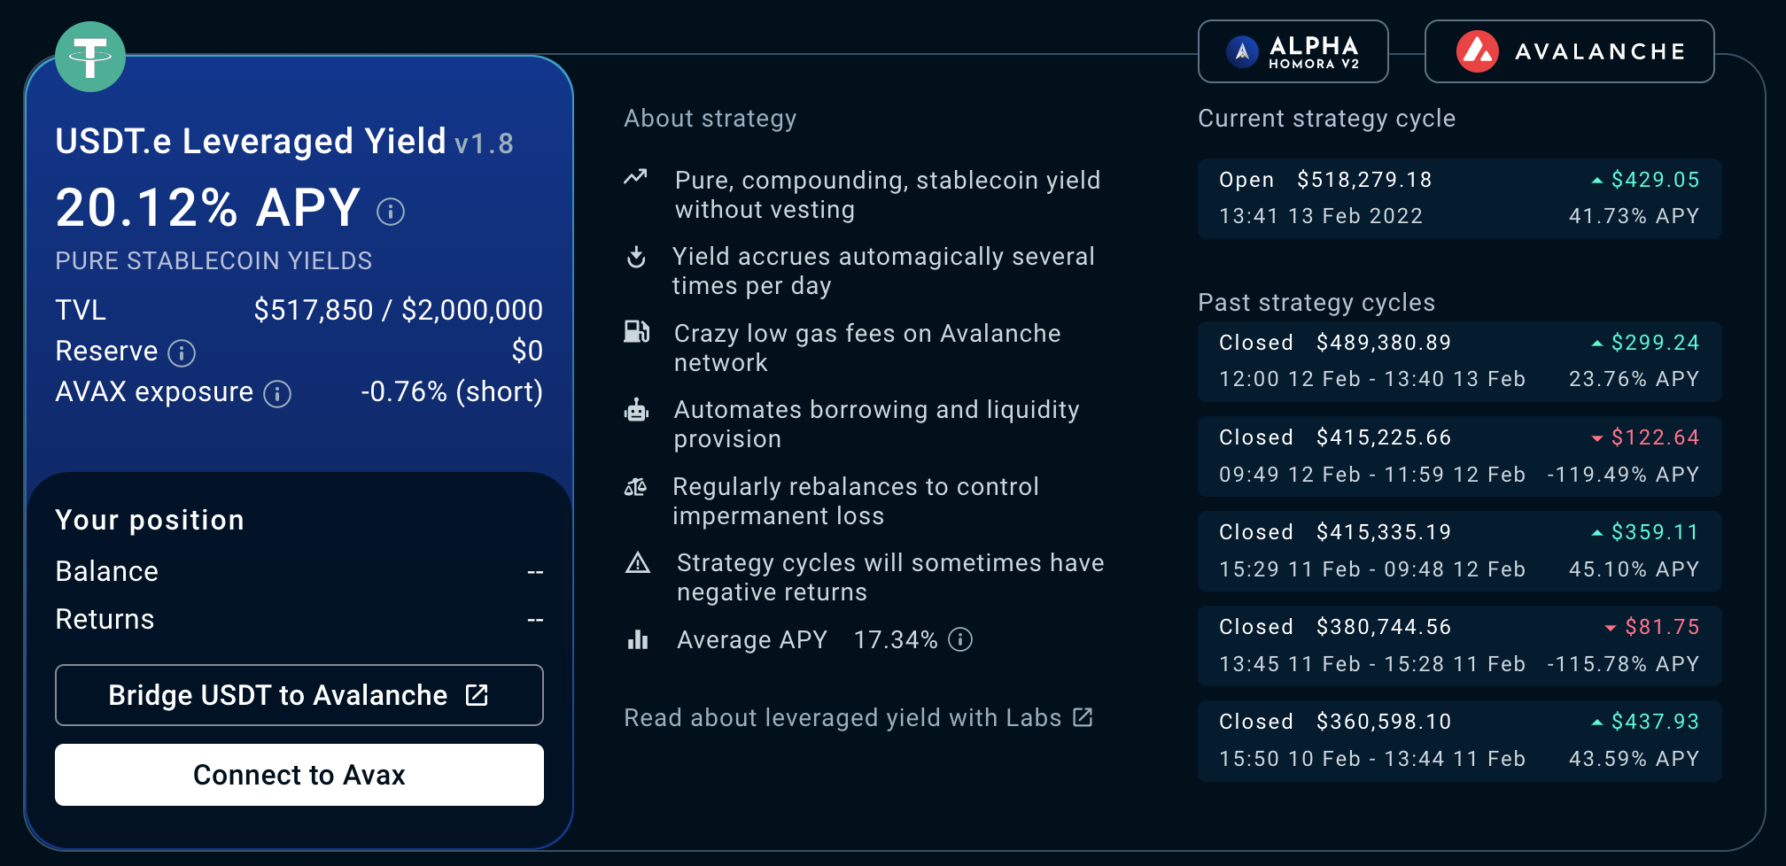Click the Past strategy cycles heading

(1316, 303)
